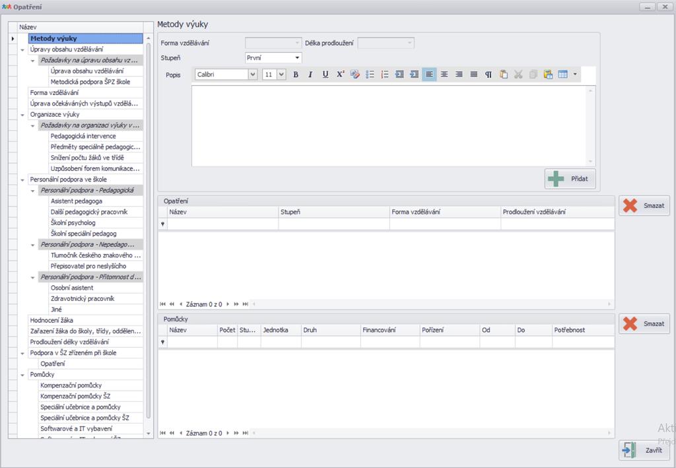
Task: Align text left
Action: pos(429,75)
